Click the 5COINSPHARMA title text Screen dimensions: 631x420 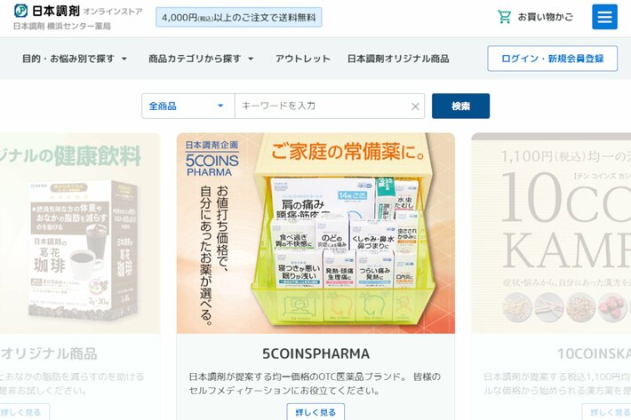tap(315, 353)
